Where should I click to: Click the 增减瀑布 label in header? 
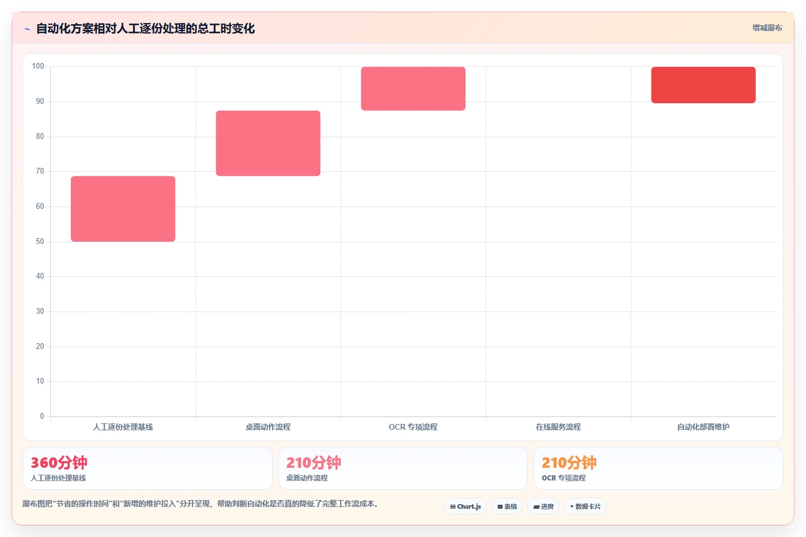coord(767,28)
